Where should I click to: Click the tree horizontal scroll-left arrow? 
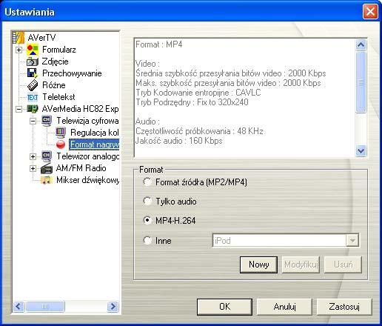[19, 307]
